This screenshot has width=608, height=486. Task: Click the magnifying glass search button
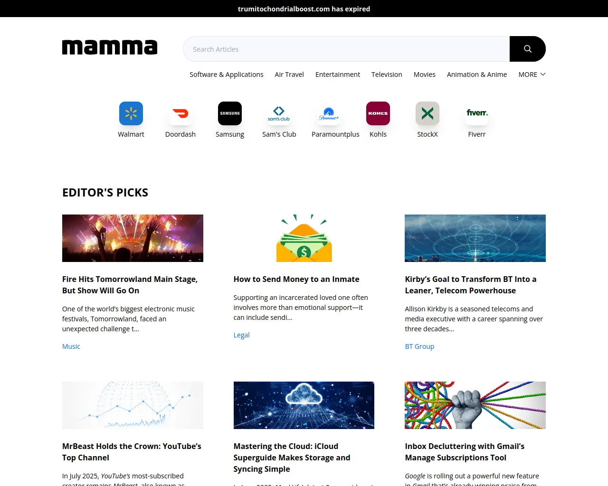click(x=528, y=49)
